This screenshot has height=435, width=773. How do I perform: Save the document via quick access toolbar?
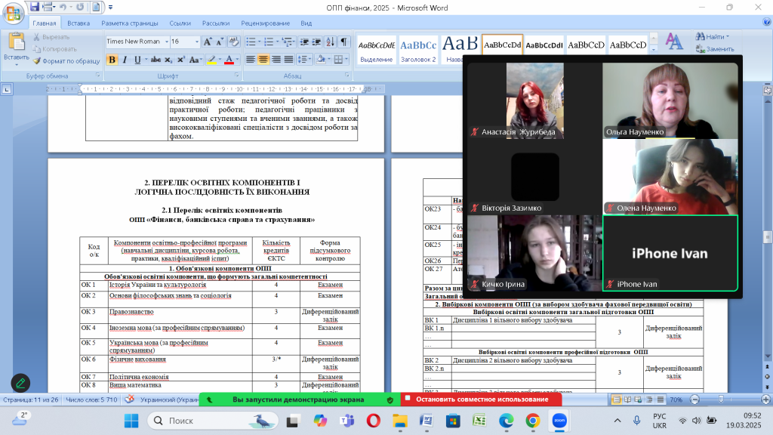[x=34, y=7]
